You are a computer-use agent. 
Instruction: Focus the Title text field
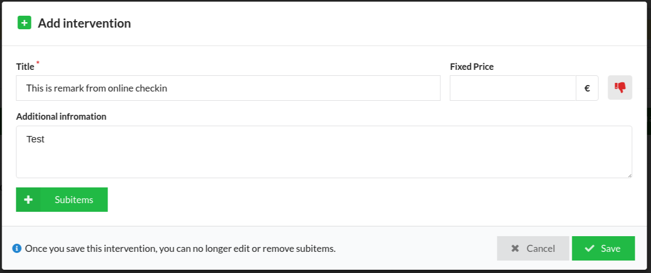pyautogui.click(x=228, y=88)
